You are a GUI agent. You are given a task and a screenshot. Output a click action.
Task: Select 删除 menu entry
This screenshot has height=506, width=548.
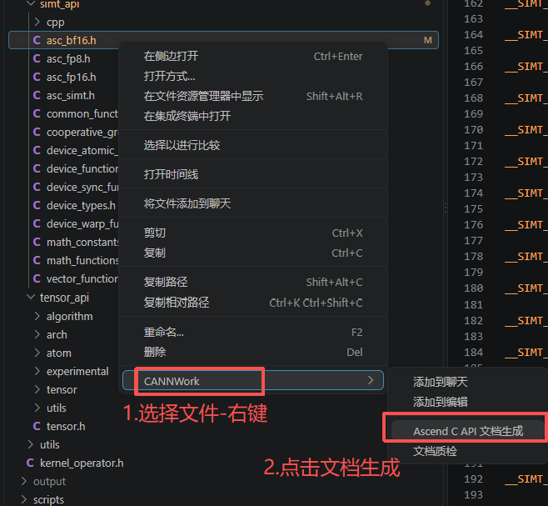click(x=253, y=352)
